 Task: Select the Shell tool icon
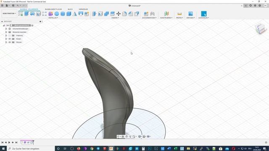(x=100, y=14)
